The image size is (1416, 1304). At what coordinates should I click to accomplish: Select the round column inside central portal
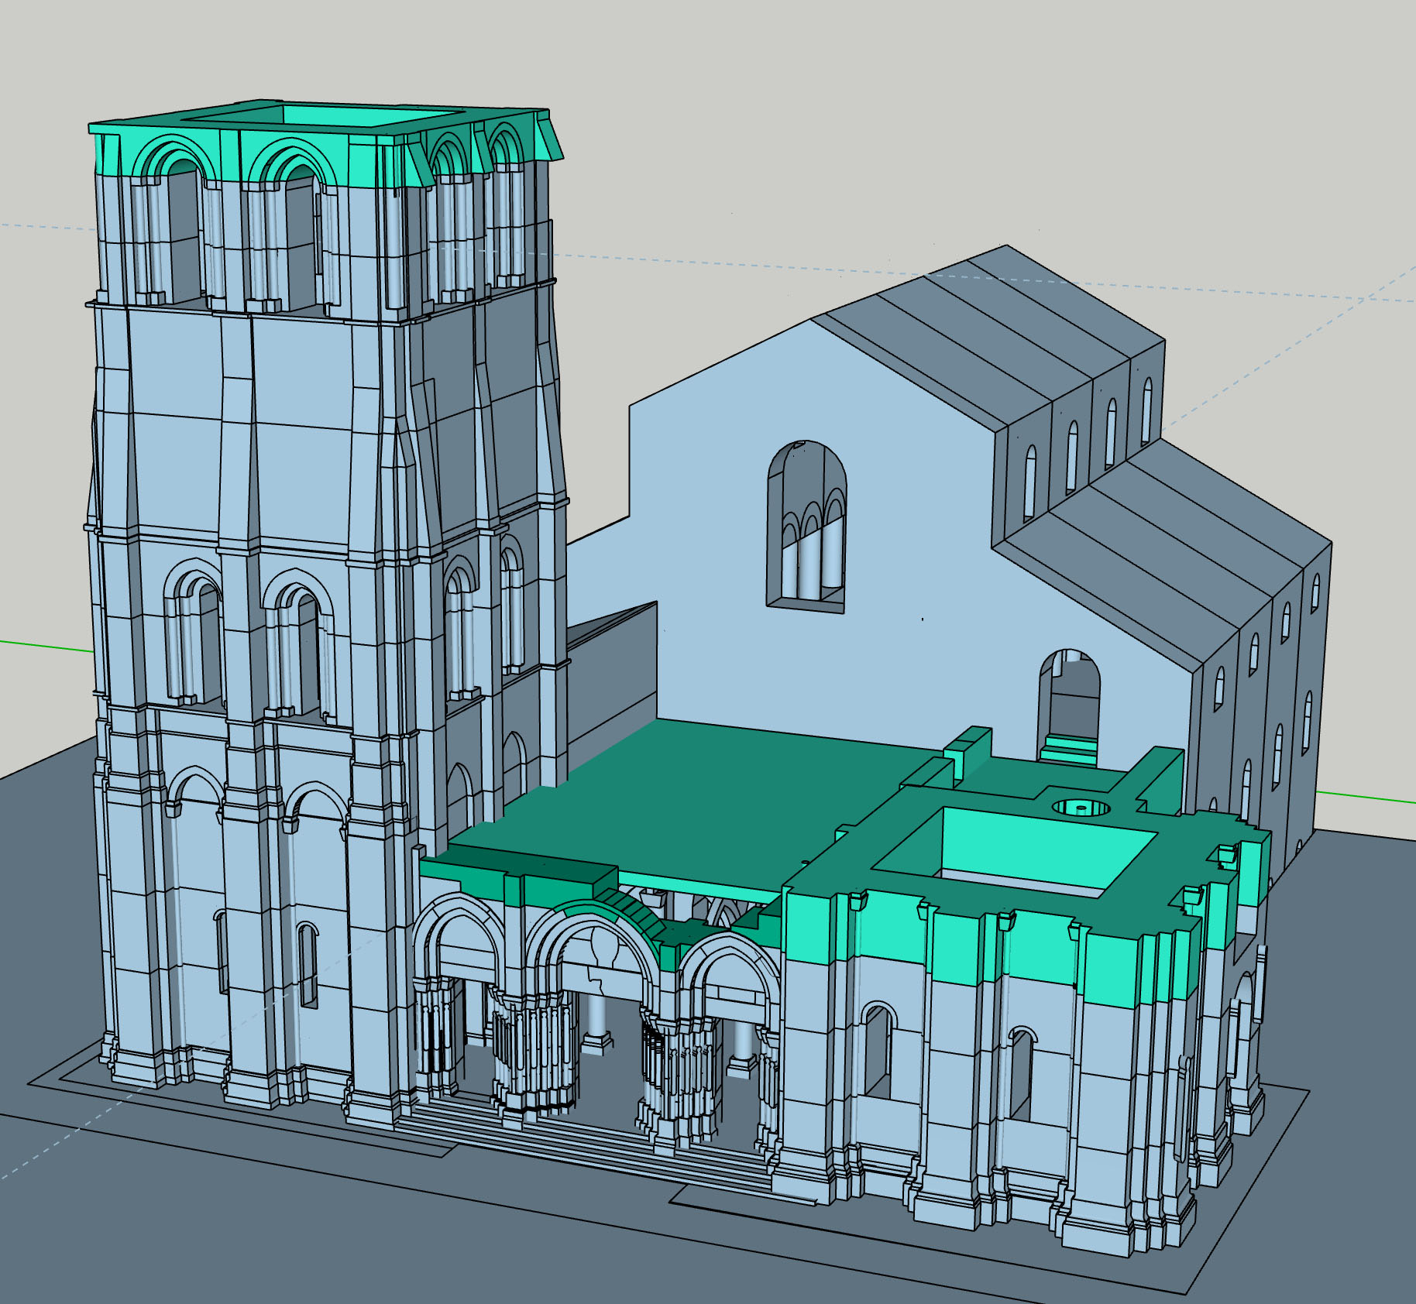point(596,1024)
